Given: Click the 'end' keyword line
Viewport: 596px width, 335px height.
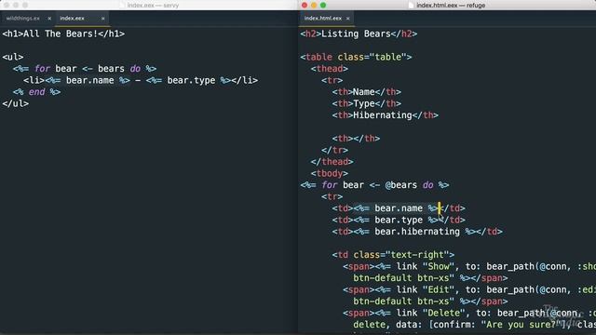Looking at the screenshot, I should point(36,92).
